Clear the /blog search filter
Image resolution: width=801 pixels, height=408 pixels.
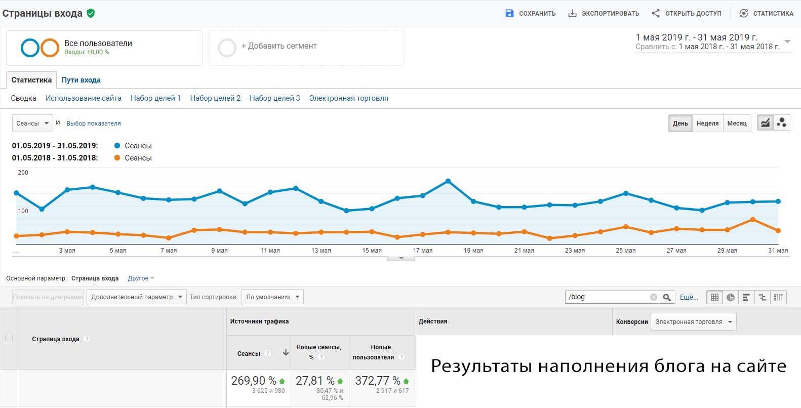click(653, 297)
